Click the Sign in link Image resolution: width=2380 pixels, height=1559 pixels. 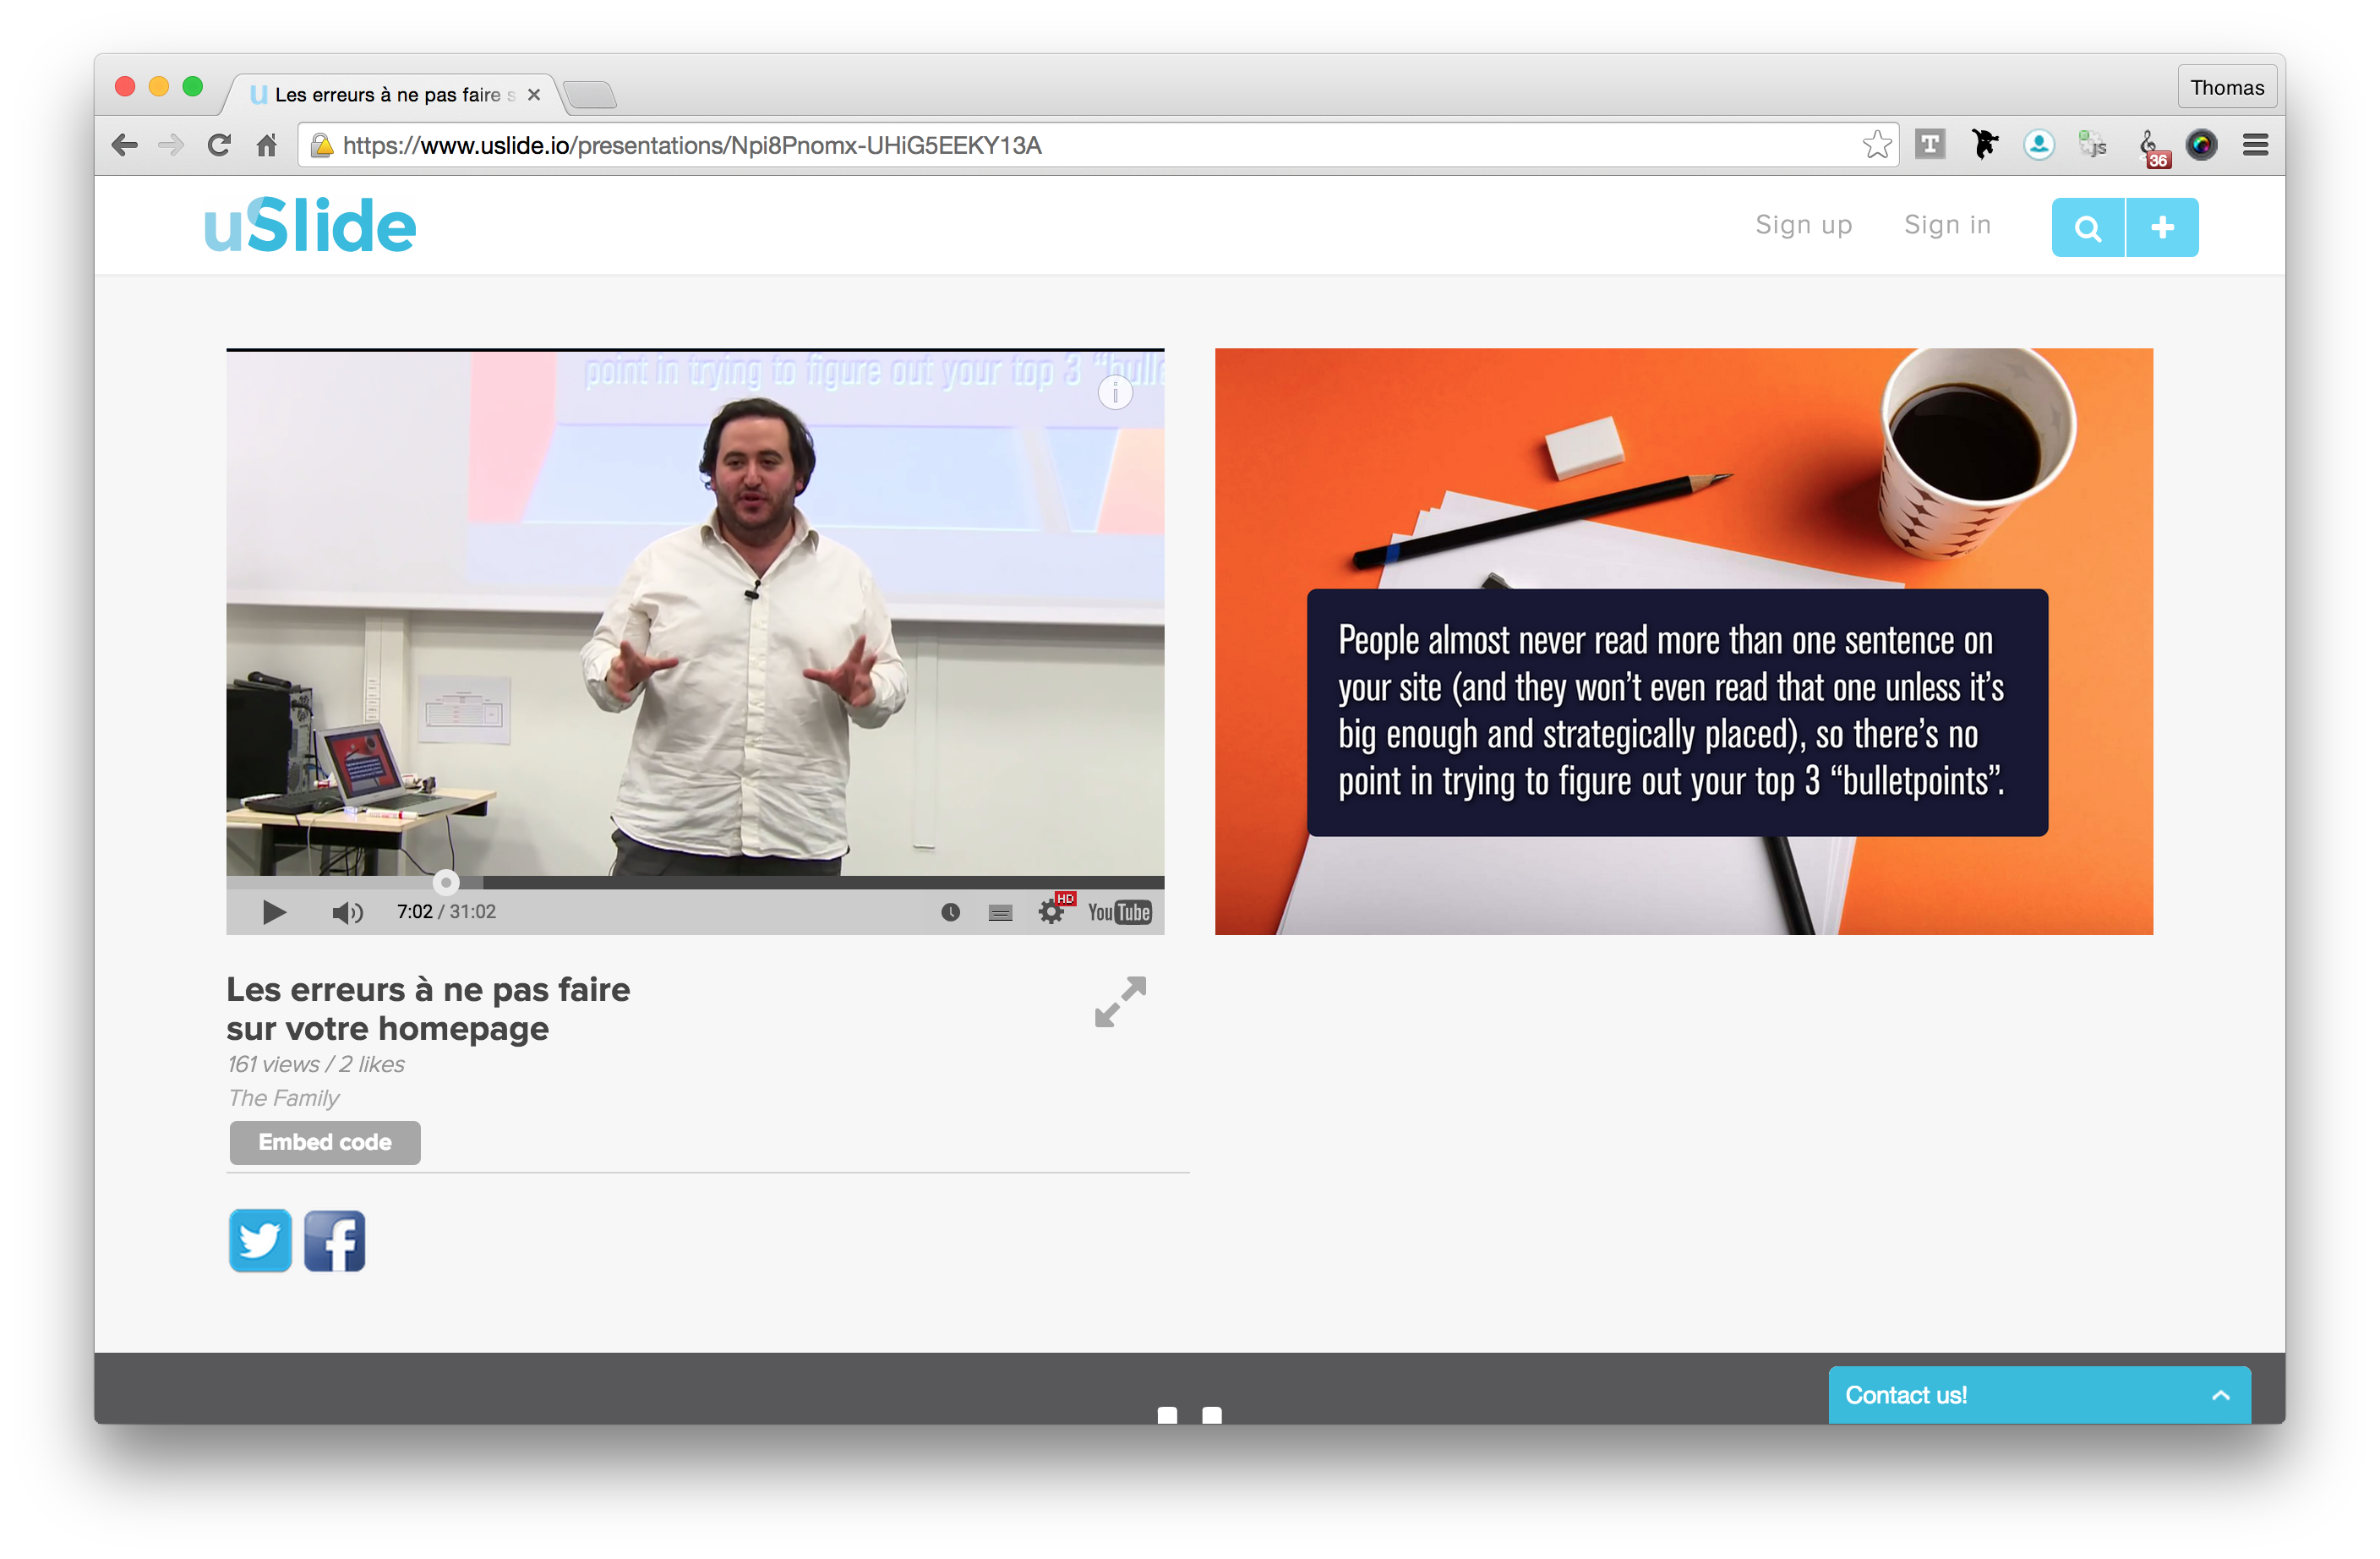click(1947, 225)
